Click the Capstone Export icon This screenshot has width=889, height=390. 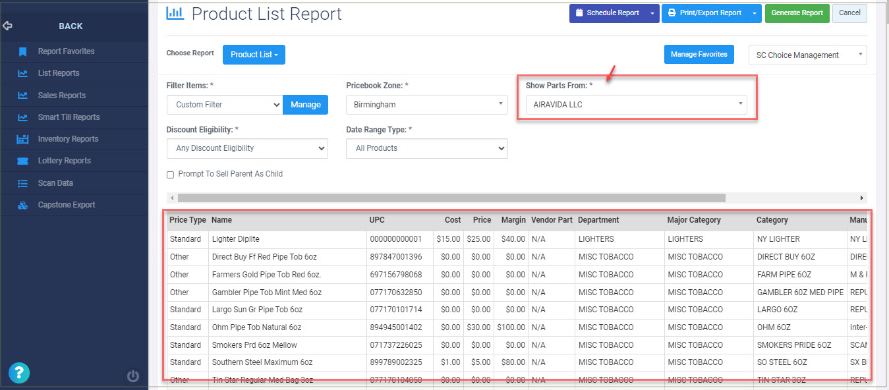click(x=22, y=205)
